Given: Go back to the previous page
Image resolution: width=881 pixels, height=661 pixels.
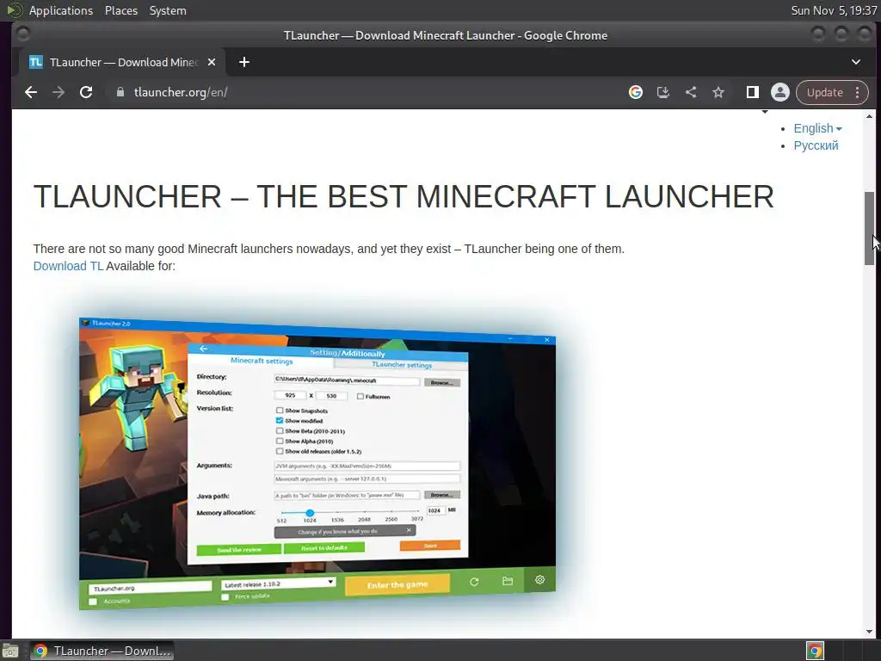Looking at the screenshot, I should (x=31, y=92).
